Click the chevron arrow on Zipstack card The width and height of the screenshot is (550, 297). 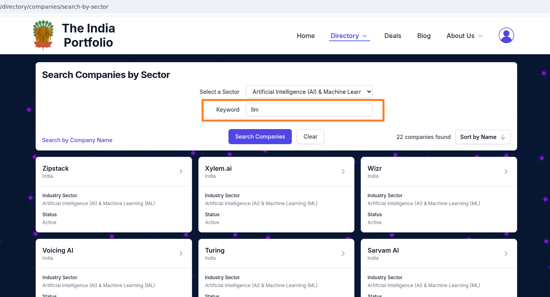pyautogui.click(x=181, y=171)
